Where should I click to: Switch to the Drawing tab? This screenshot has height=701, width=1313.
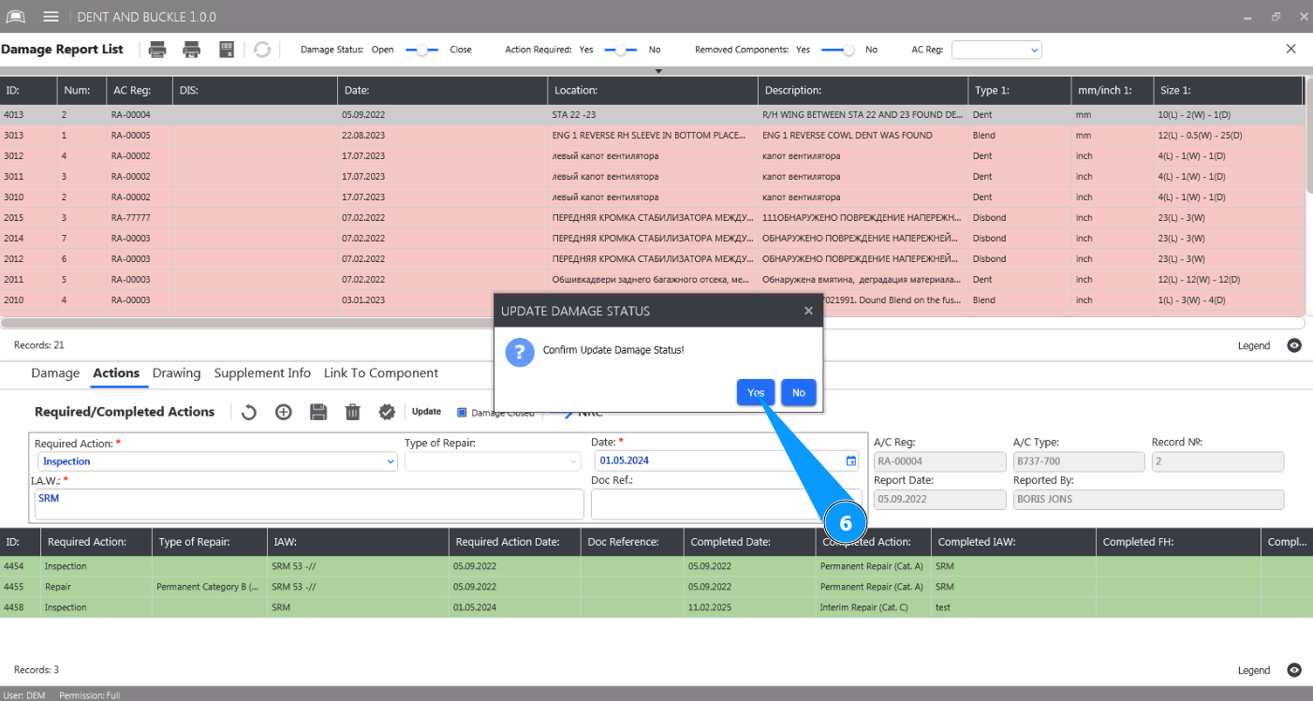176,373
